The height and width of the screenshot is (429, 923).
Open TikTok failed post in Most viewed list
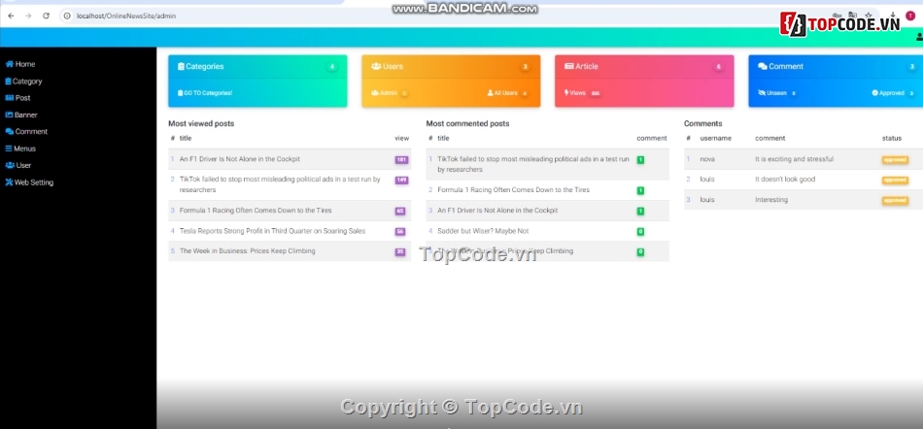click(280, 184)
